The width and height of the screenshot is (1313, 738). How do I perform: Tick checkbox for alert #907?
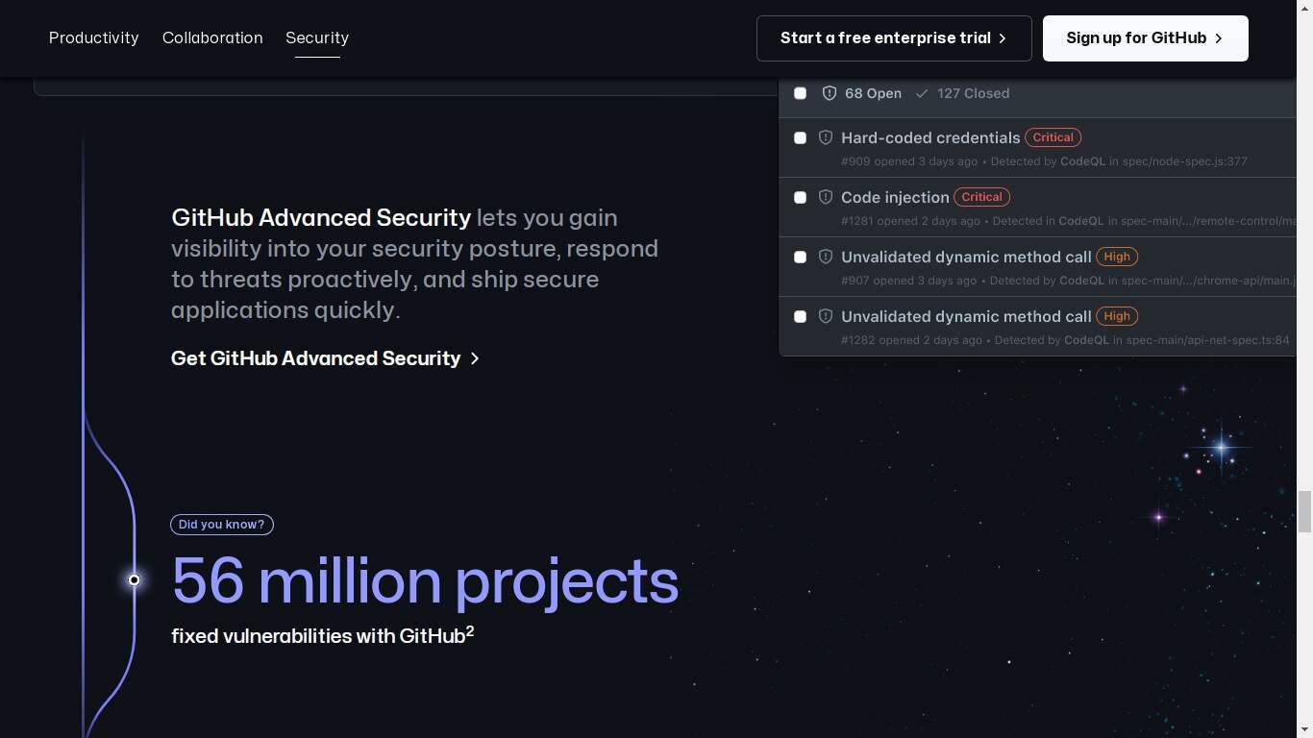[800, 257]
